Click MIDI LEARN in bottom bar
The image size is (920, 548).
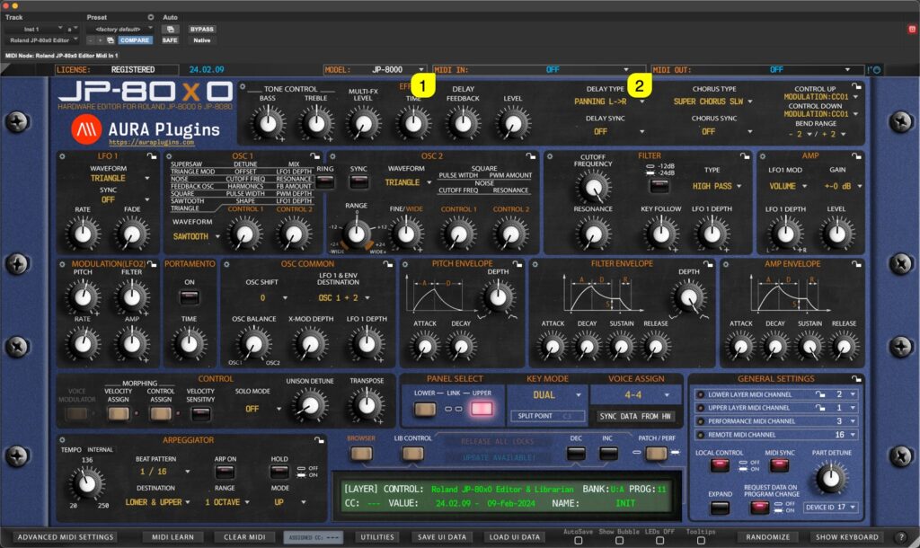(x=172, y=537)
